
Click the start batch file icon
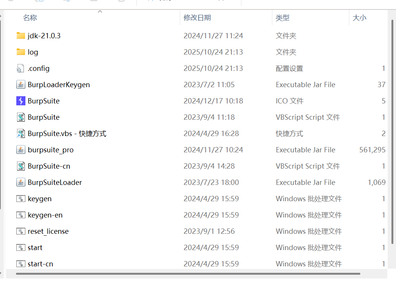click(21, 247)
